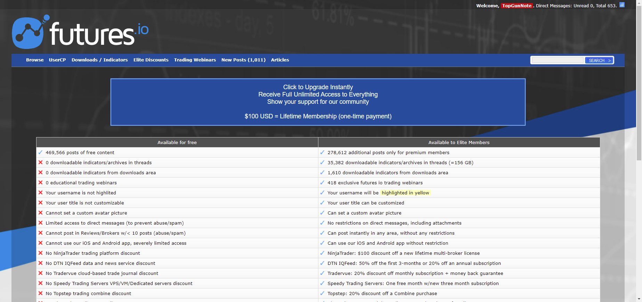Viewport: 642px width, 302px height.
Task: Click the text 35,382 downloadable indicators/archives in threads
Action: point(400,162)
